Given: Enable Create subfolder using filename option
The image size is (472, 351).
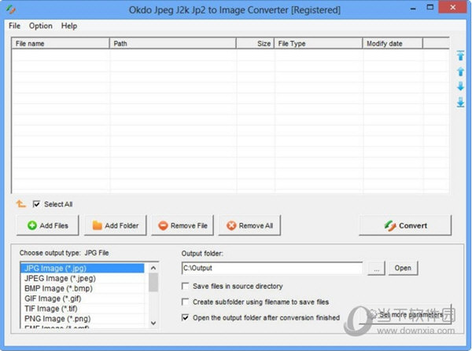Looking at the screenshot, I should [185, 302].
